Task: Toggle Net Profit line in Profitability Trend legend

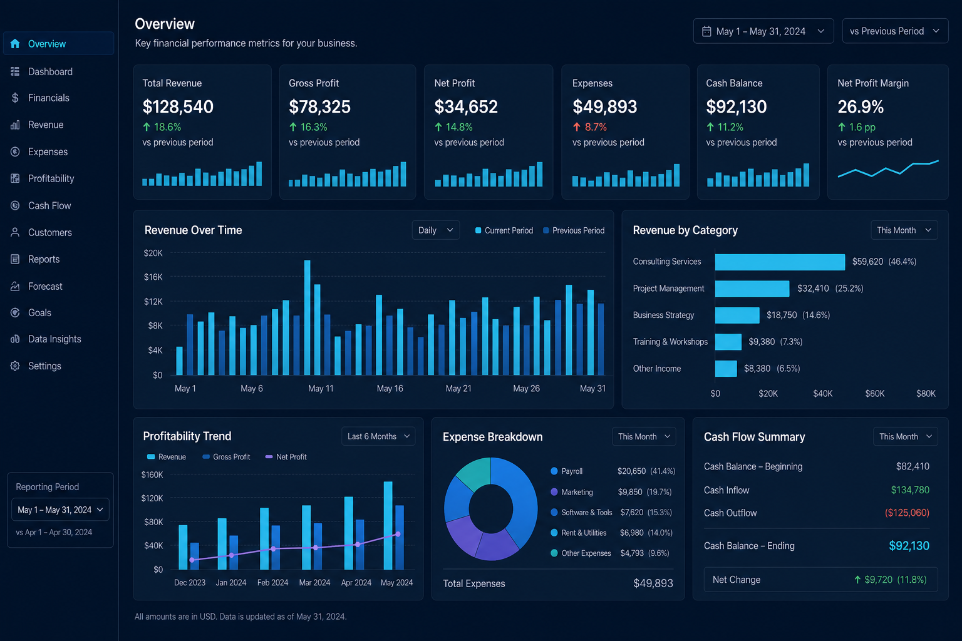Action: 286,457
